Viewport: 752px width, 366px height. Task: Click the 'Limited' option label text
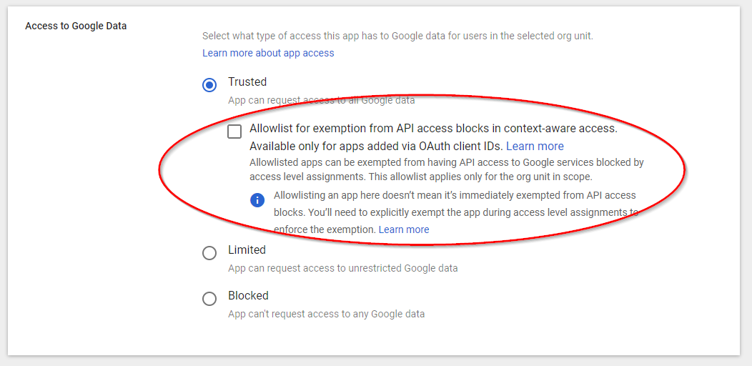247,250
